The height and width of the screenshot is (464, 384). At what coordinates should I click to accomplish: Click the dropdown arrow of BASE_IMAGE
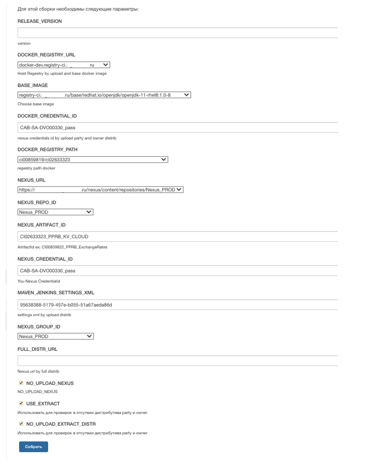[x=186, y=95]
